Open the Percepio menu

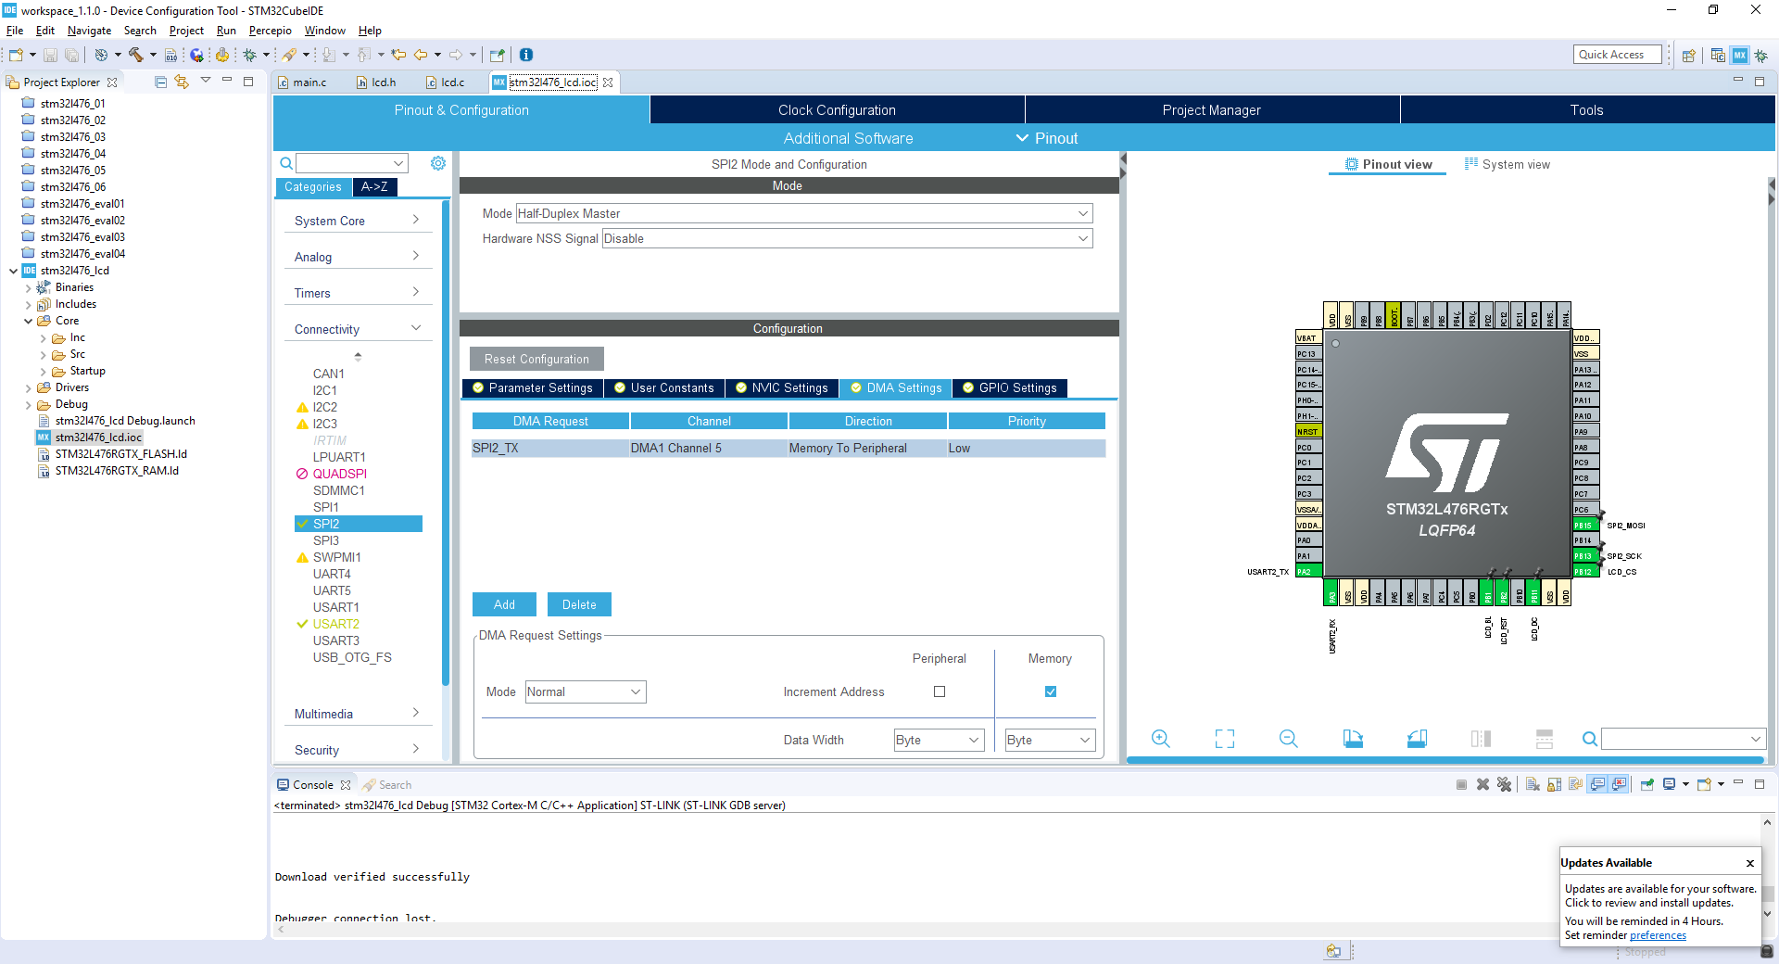point(270,31)
